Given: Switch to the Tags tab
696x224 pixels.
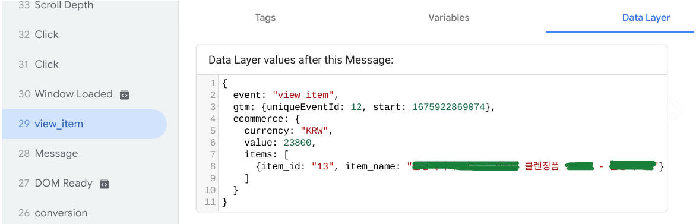Looking at the screenshot, I should pyautogui.click(x=265, y=18).
